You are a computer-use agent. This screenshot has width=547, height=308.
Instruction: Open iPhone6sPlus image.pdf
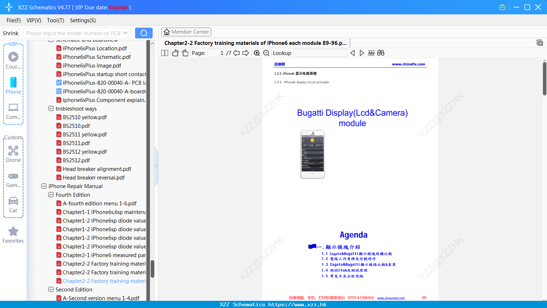point(92,65)
